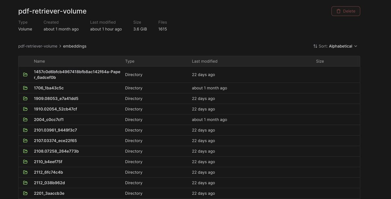The height and width of the screenshot is (199, 391).
Task: Open the 2112_6fc74c4b directory
Action: (x=48, y=172)
